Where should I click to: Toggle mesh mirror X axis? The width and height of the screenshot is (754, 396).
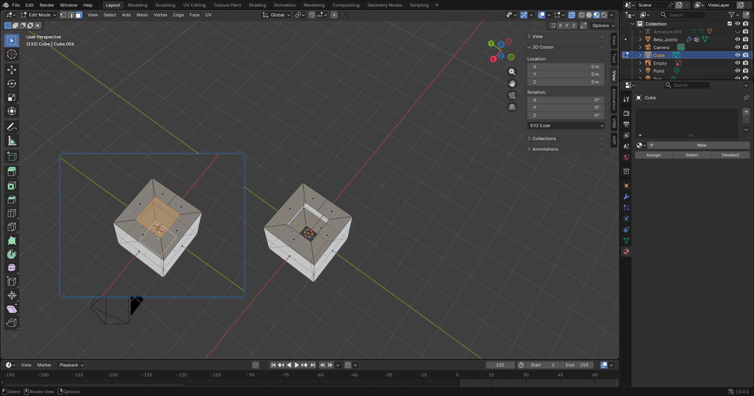[560, 26]
